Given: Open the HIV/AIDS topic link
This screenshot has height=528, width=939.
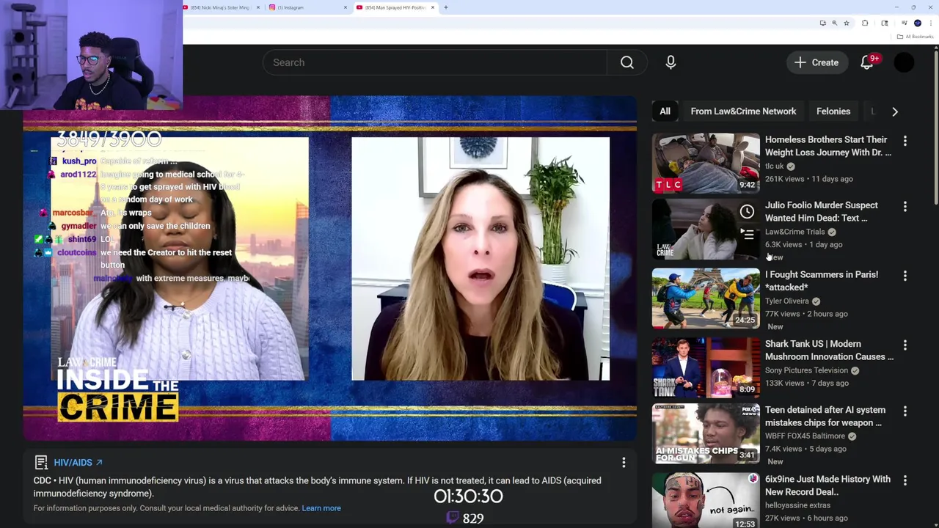Looking at the screenshot, I should [x=78, y=463].
